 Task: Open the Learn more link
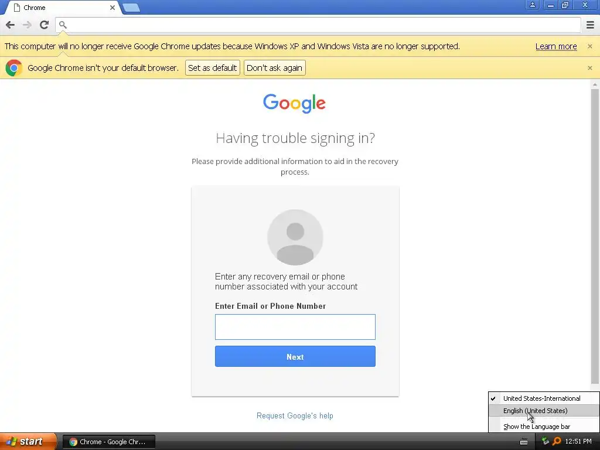556,46
